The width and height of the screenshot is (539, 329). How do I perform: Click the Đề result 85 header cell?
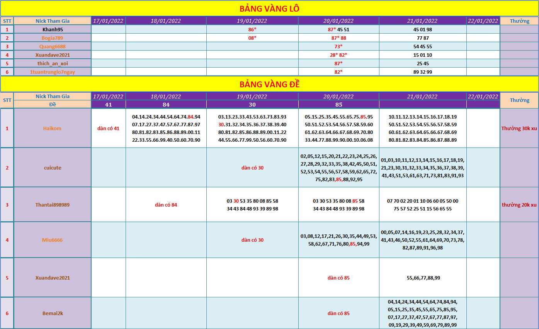[x=338, y=104]
